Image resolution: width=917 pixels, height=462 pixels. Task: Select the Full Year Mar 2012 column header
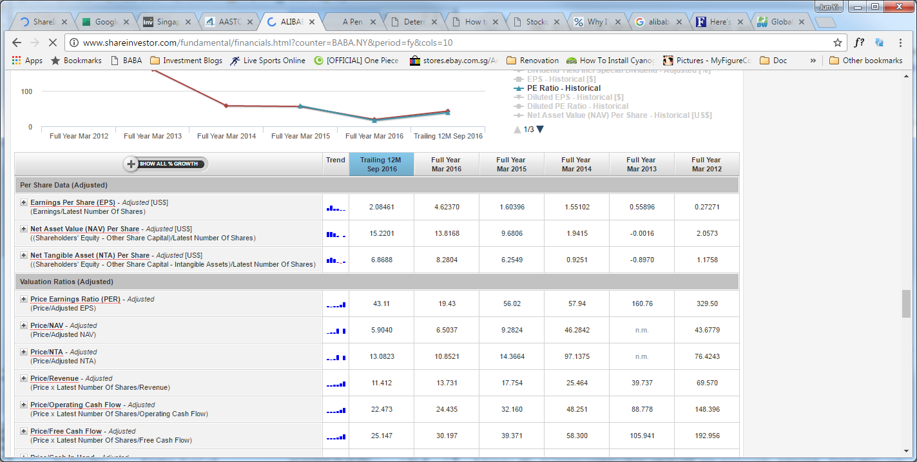click(706, 164)
